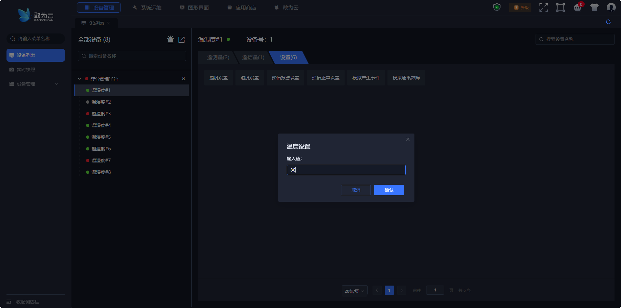Open the 20条/页 page size dropdown

tap(354, 291)
